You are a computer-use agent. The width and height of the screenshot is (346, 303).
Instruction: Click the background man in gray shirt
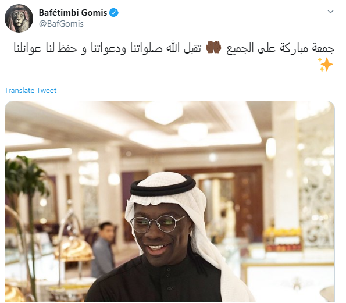pos(104,250)
